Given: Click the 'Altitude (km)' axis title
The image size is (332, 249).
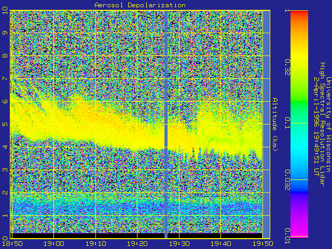Looking at the screenshot, I should pyautogui.click(x=275, y=125).
